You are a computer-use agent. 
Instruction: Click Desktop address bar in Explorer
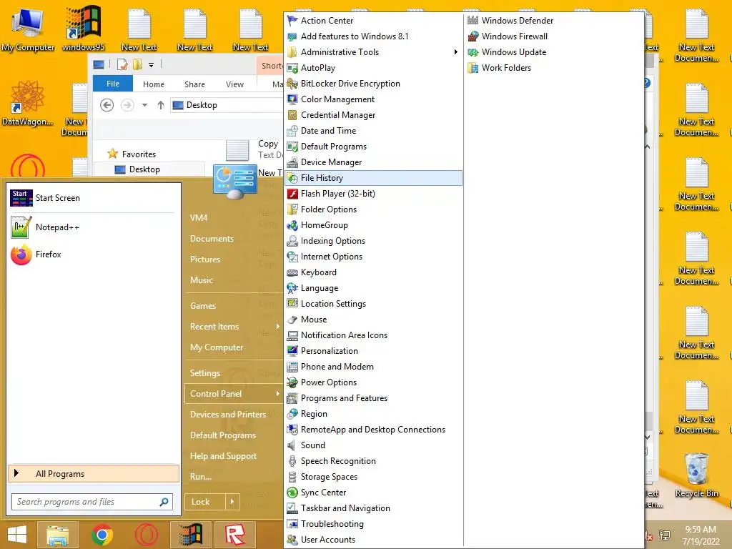pyautogui.click(x=227, y=105)
